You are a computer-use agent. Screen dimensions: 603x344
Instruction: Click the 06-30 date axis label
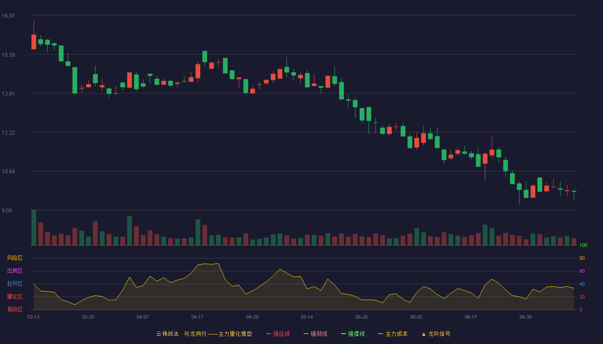click(525, 317)
